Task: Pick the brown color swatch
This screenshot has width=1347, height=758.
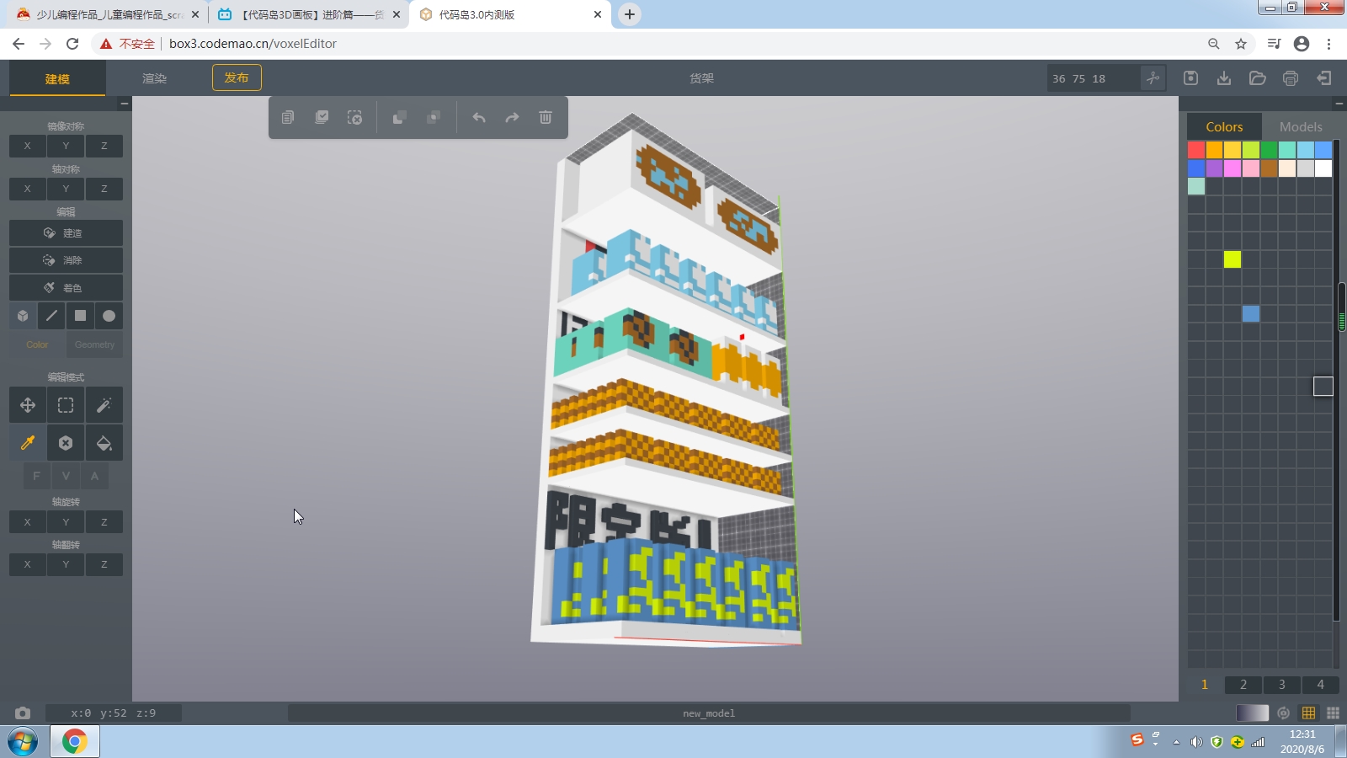Action: point(1269,168)
